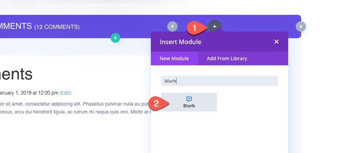Viewport: 338px width, 153px height.
Task: Click the gray plus at the purple bar's right end
Action: point(301,27)
